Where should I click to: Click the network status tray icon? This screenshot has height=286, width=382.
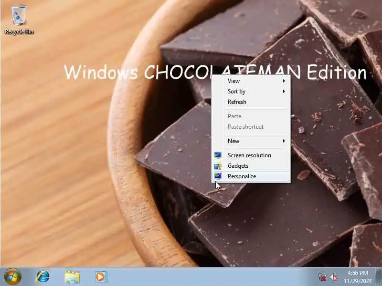pyautogui.click(x=322, y=277)
